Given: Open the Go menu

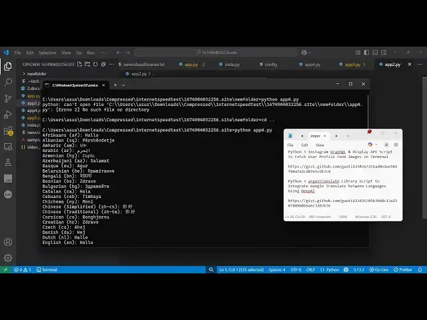Looking at the screenshot, I should [x=79, y=53].
